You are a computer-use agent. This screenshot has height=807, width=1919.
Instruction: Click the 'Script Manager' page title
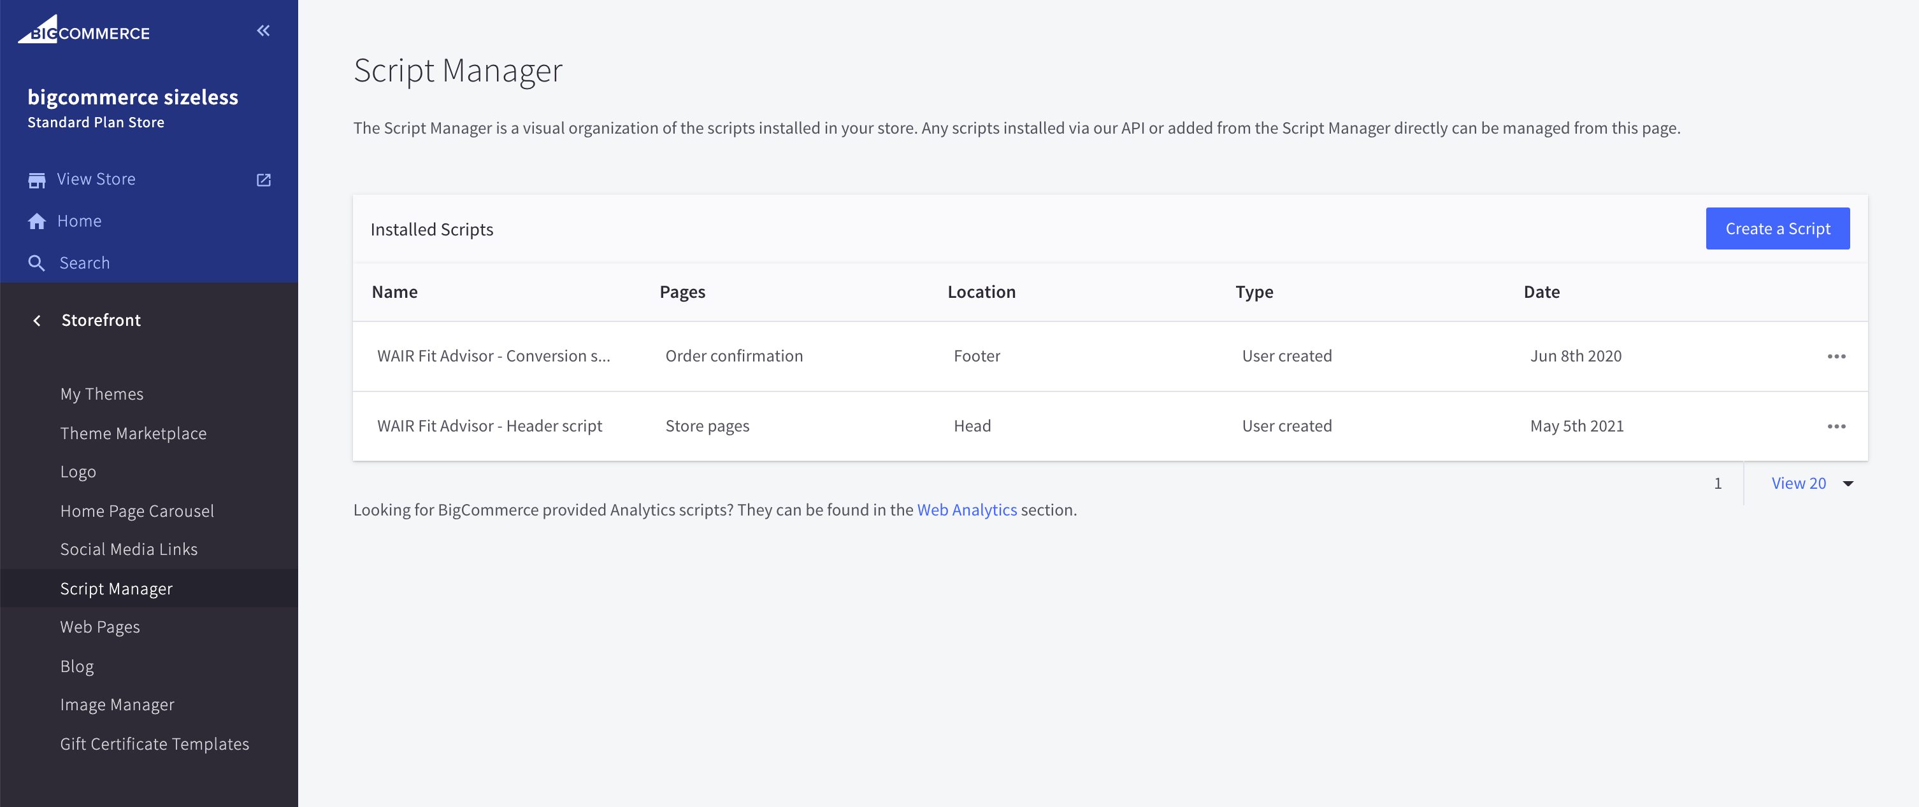[457, 71]
